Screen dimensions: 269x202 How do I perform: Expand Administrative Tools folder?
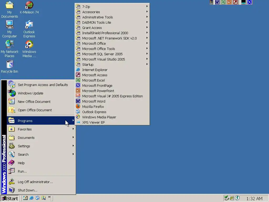click(112, 17)
